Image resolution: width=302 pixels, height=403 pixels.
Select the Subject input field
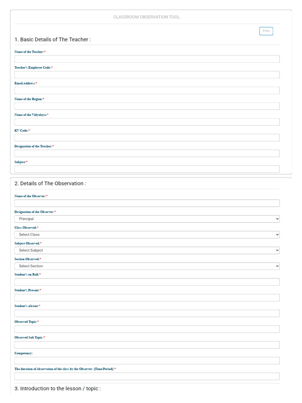[147, 169]
